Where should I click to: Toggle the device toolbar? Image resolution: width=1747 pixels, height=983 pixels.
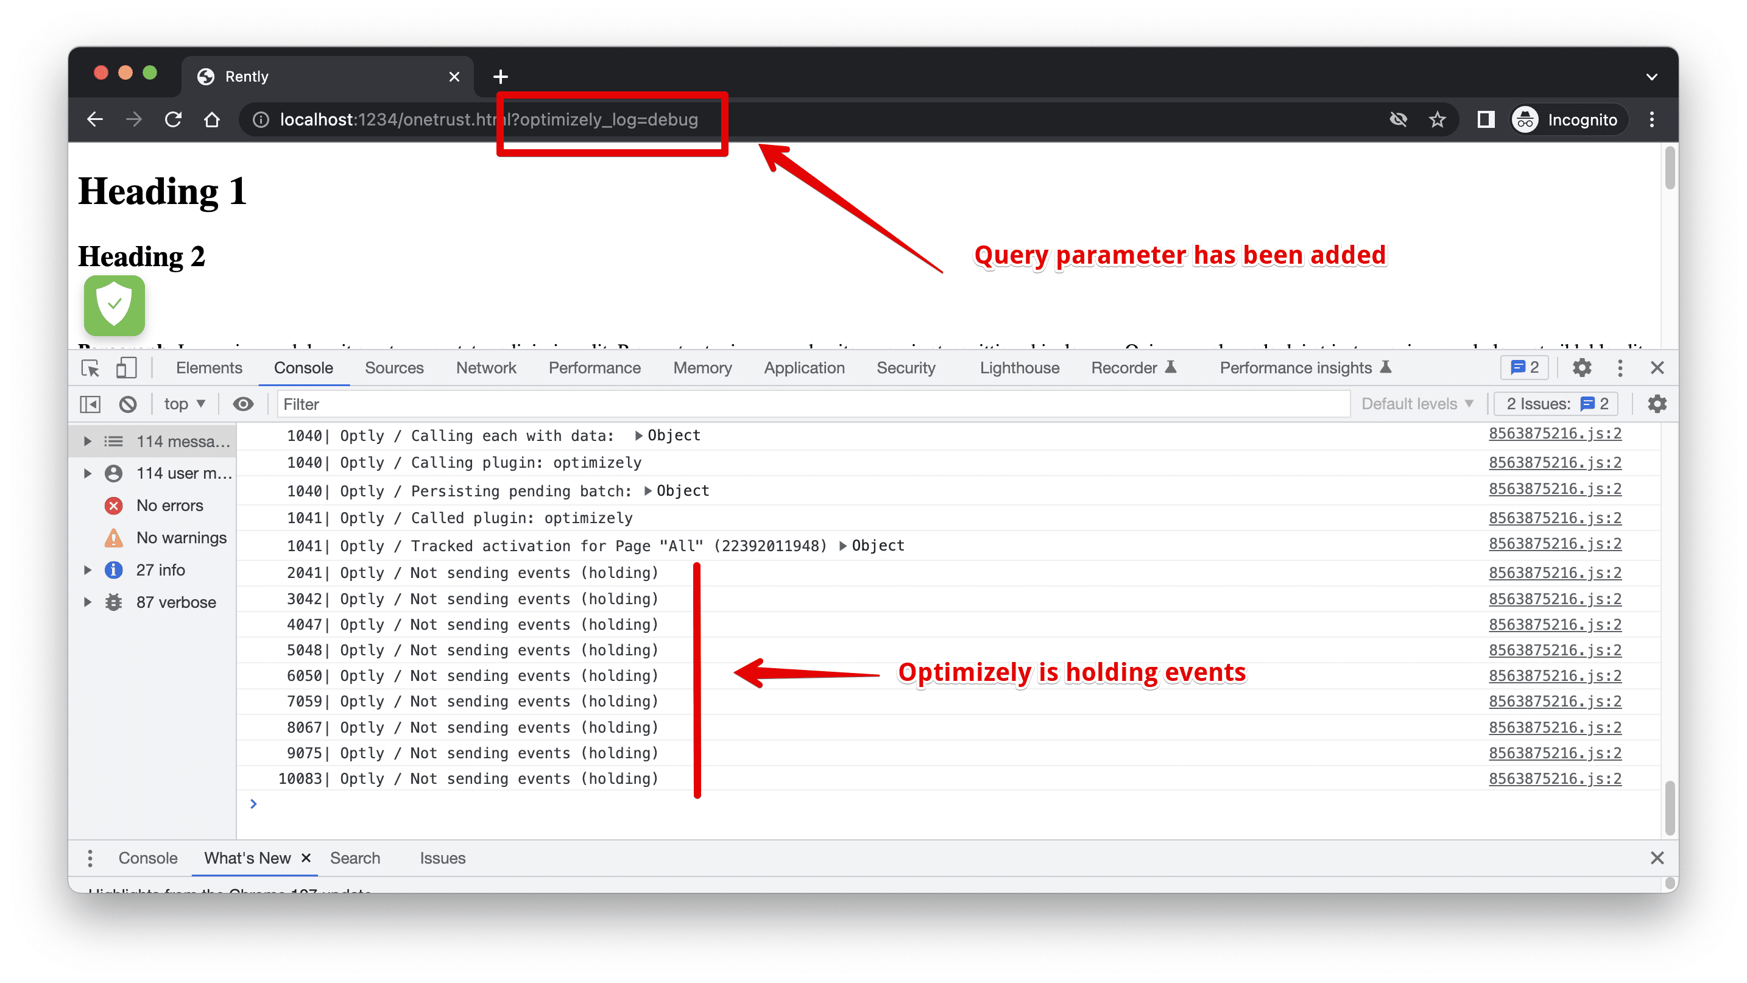pyautogui.click(x=125, y=367)
